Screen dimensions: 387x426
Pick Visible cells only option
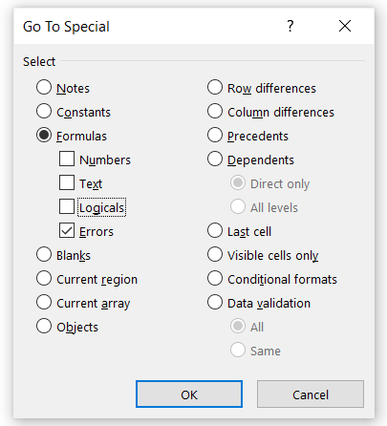pyautogui.click(x=215, y=254)
